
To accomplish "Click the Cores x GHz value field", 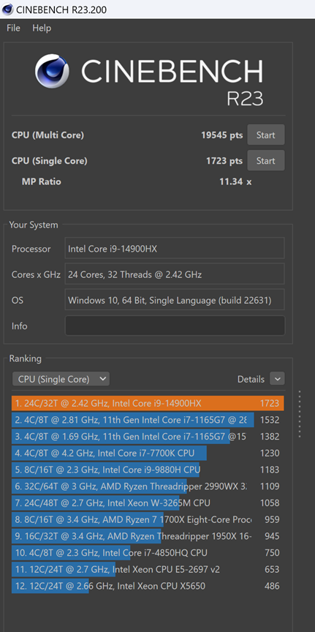I will pos(175,274).
